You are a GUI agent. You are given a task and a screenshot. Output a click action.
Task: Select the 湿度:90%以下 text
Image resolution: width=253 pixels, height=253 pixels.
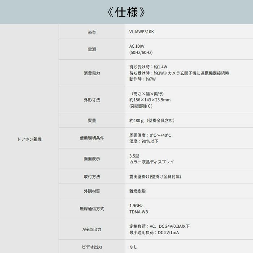click(x=144, y=141)
